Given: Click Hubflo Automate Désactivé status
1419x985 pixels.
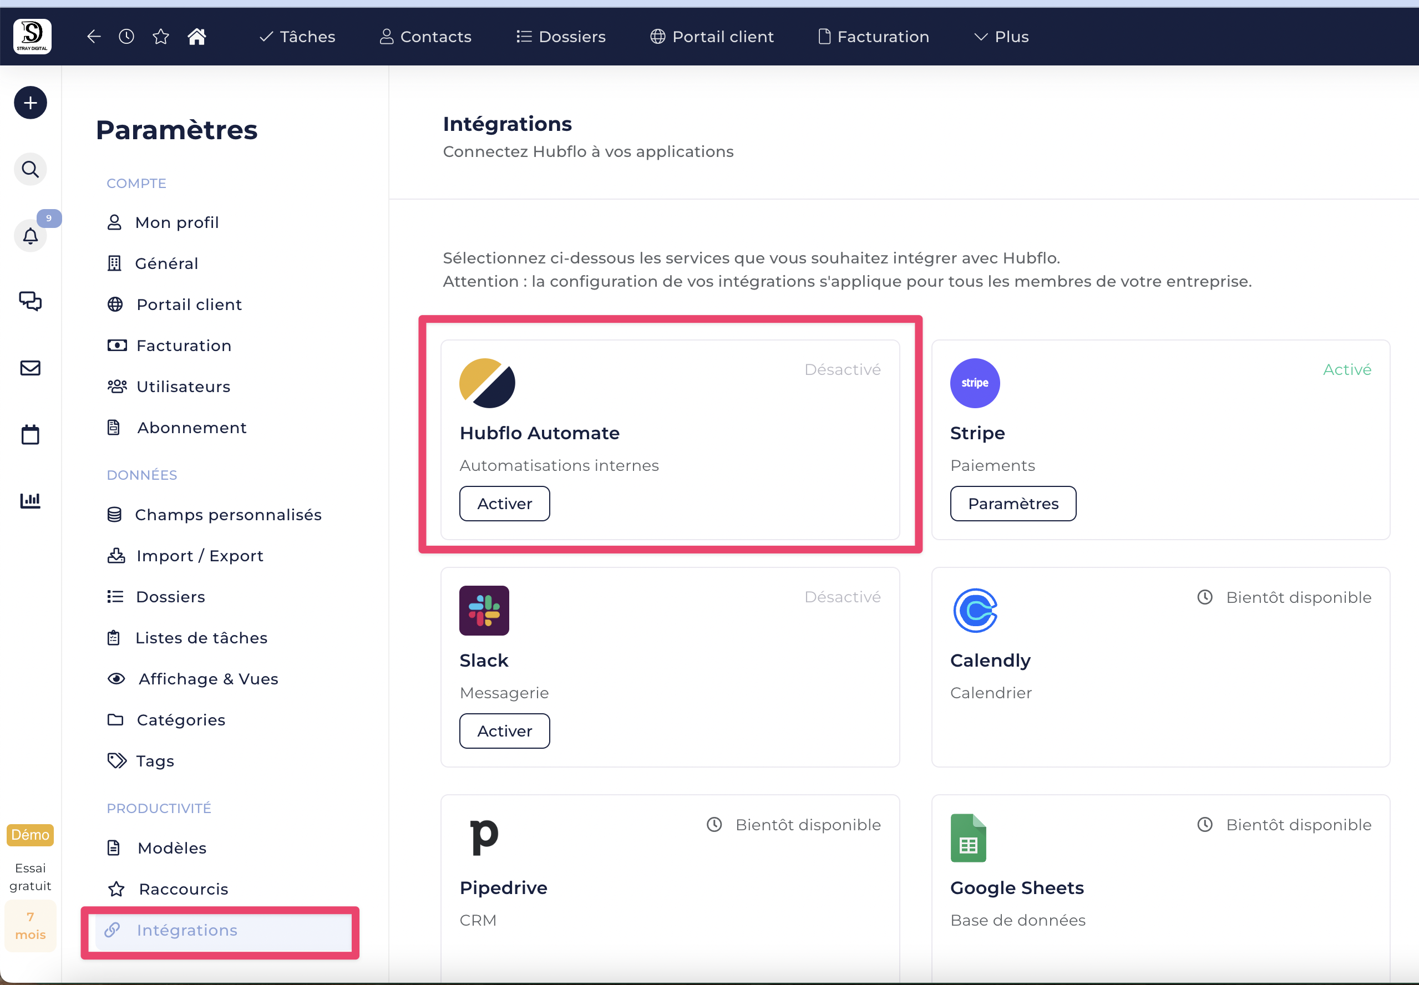Looking at the screenshot, I should coord(843,370).
